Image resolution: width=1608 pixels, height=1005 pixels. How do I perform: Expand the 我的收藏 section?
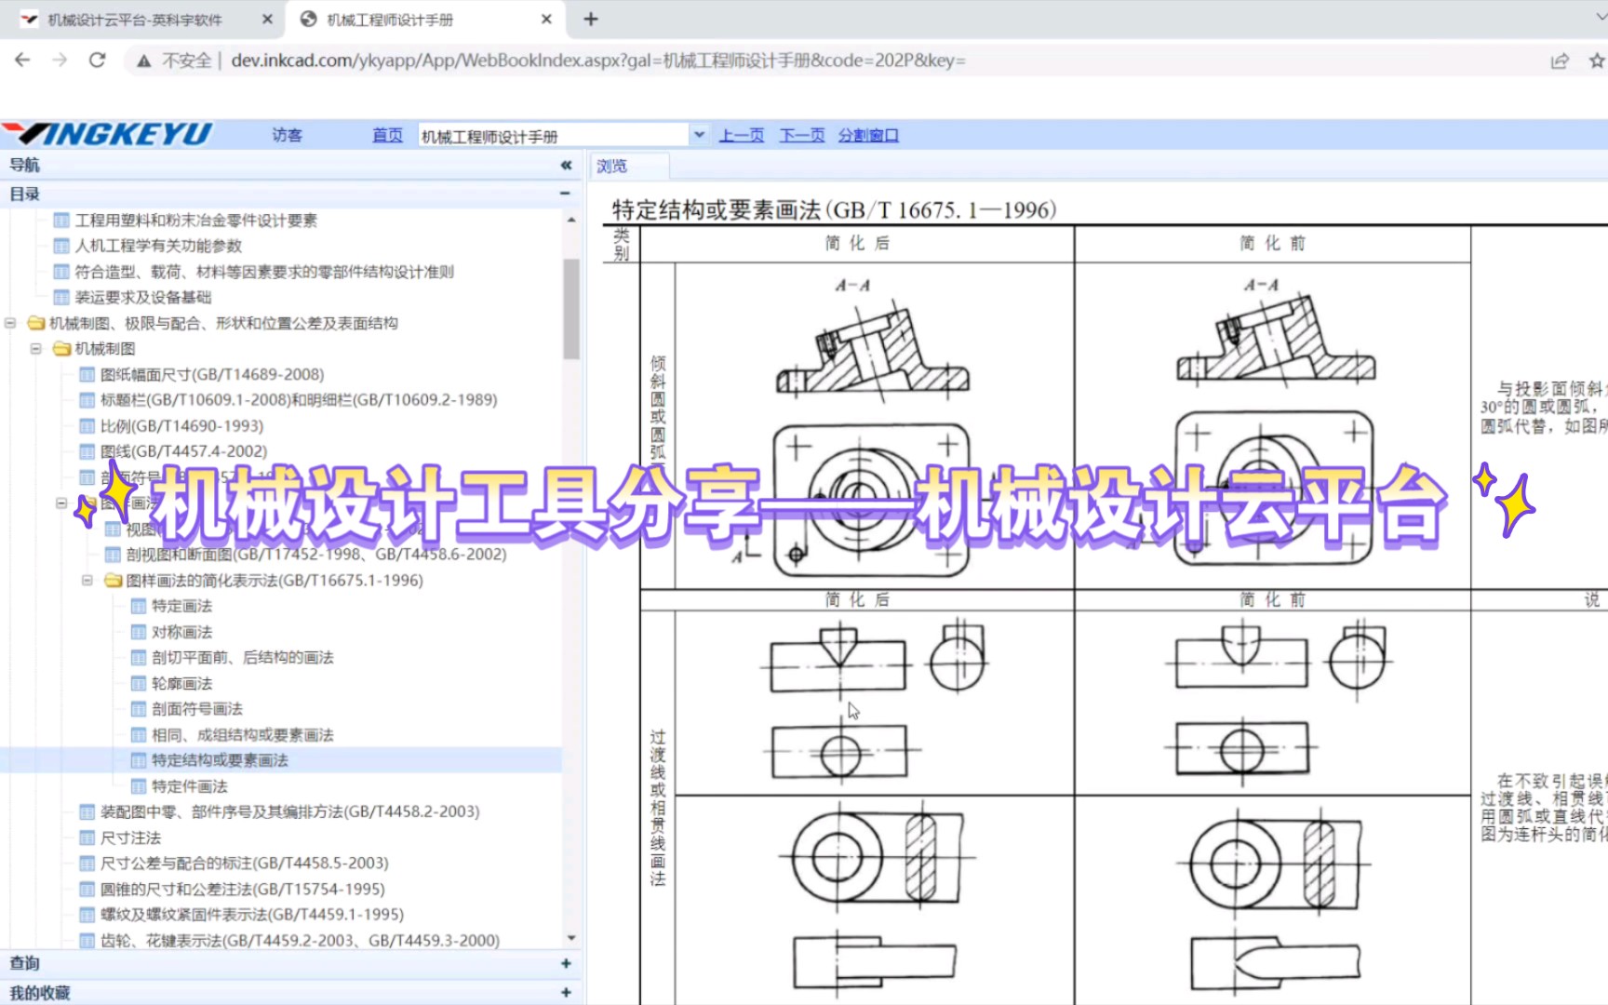point(566,993)
